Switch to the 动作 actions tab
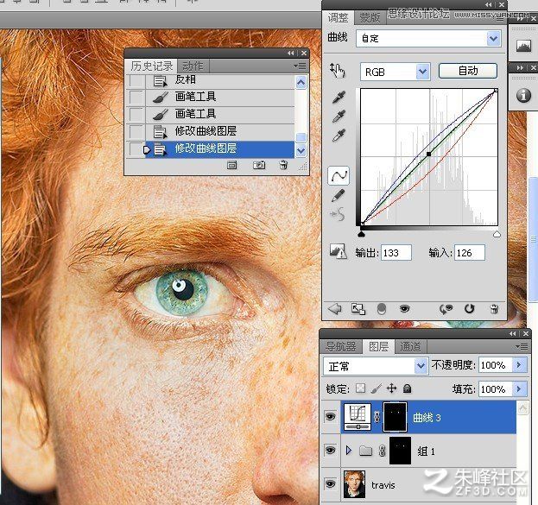This screenshot has width=538, height=505. 193,66
